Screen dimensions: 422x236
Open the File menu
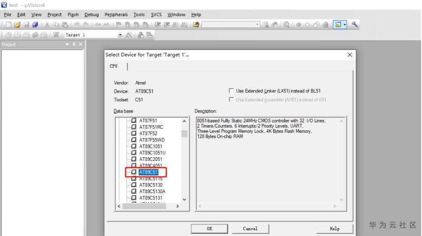tap(7, 14)
